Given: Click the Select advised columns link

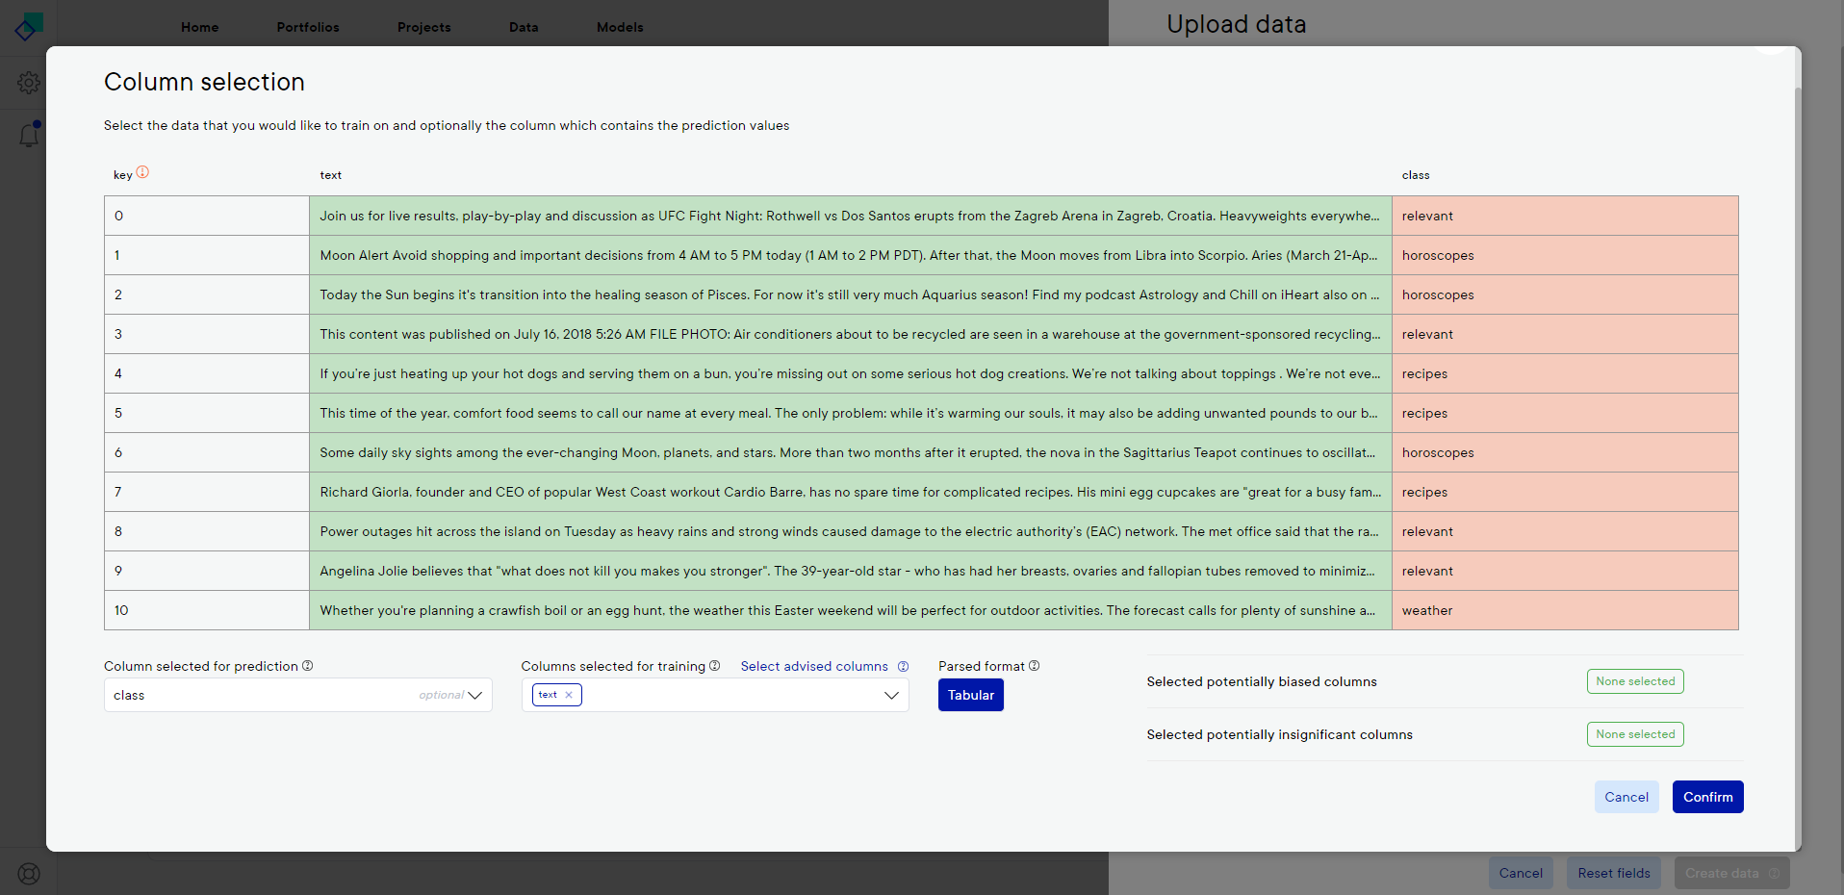Looking at the screenshot, I should click(814, 666).
